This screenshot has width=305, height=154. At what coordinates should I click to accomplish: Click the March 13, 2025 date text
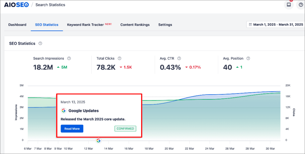click(x=73, y=102)
